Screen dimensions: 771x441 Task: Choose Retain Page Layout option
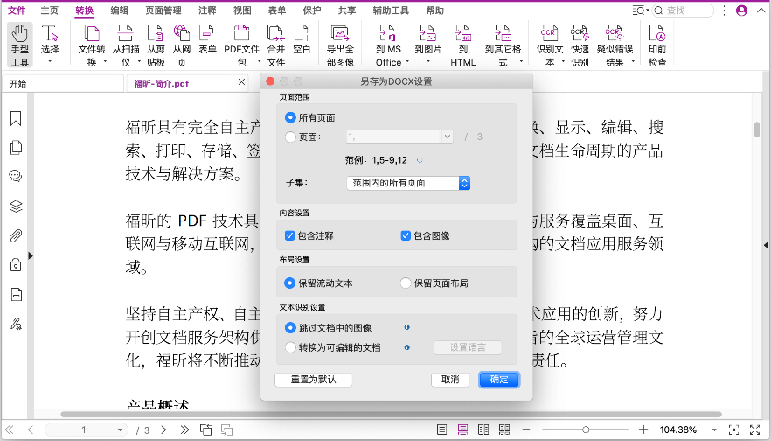click(x=406, y=283)
